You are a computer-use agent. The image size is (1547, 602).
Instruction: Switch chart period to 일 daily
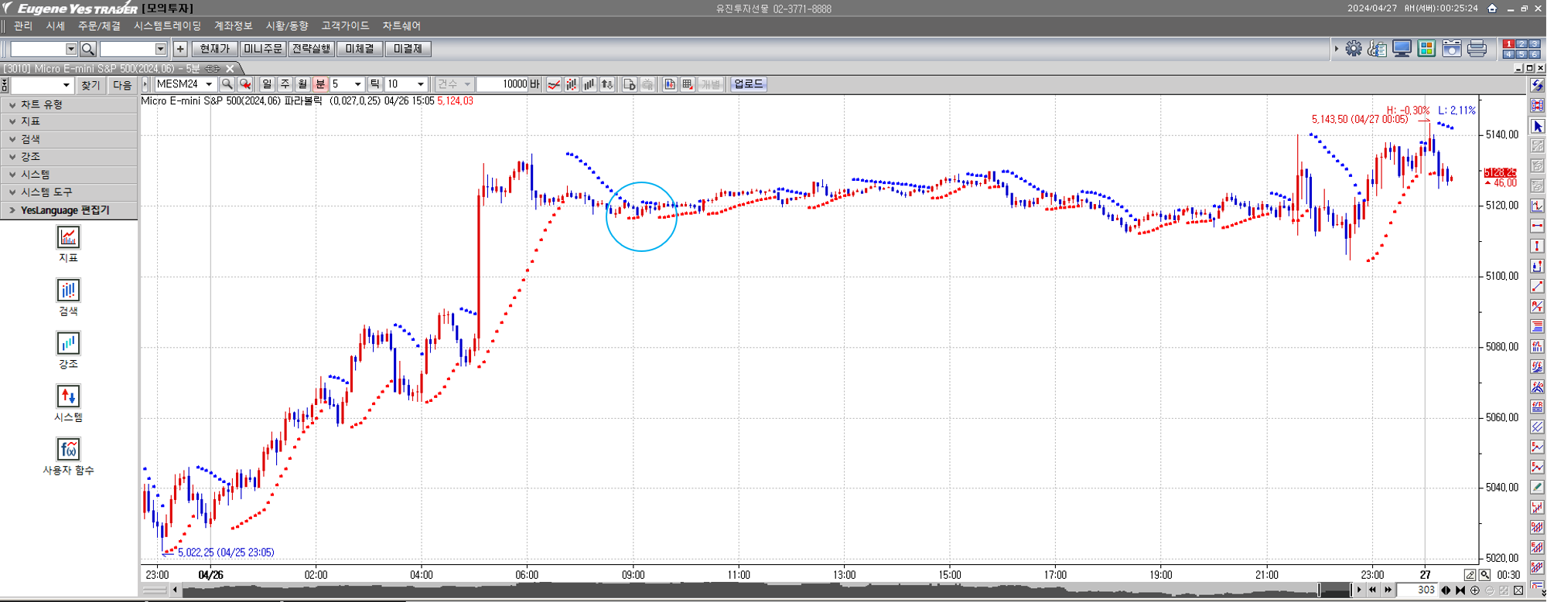267,84
